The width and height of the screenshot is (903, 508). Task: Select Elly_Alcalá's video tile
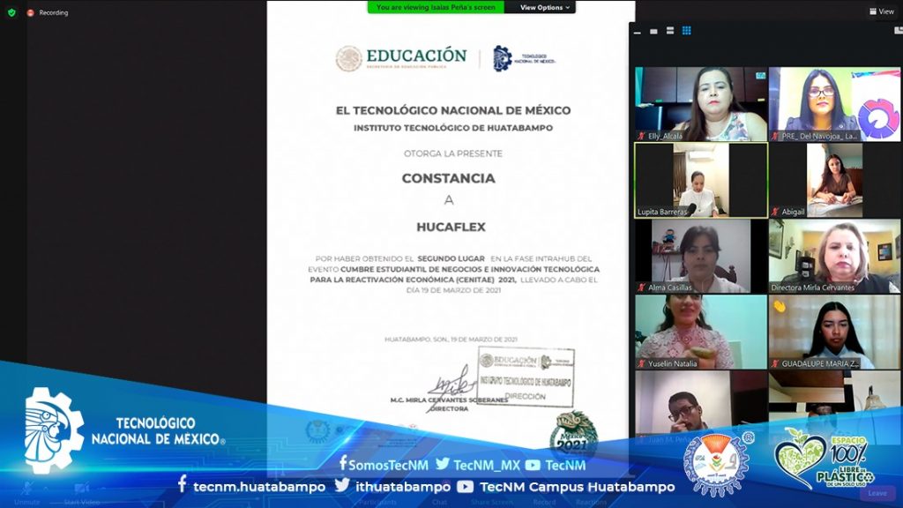click(x=701, y=104)
